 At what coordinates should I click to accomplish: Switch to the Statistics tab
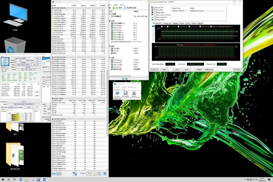coord(200,23)
